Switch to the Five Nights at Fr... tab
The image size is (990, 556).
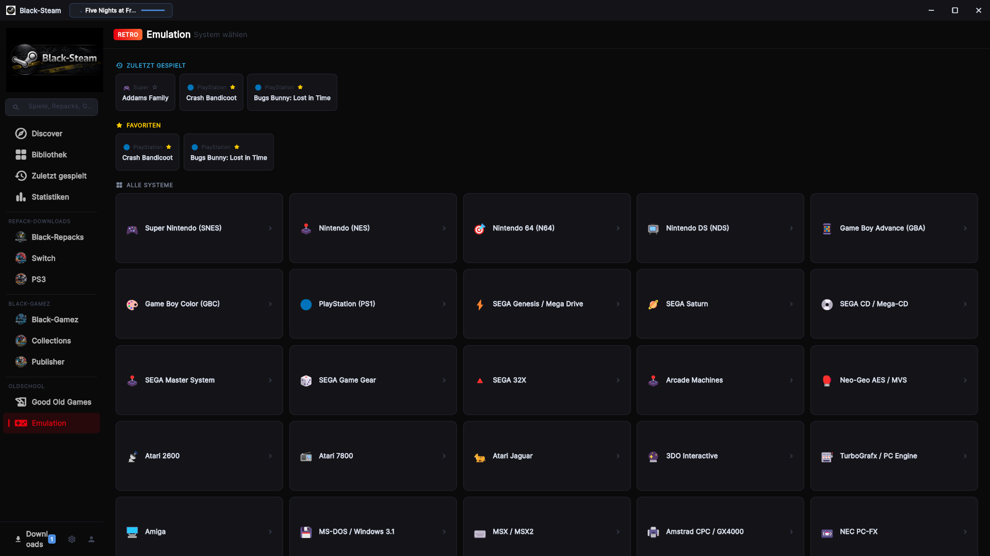(121, 10)
